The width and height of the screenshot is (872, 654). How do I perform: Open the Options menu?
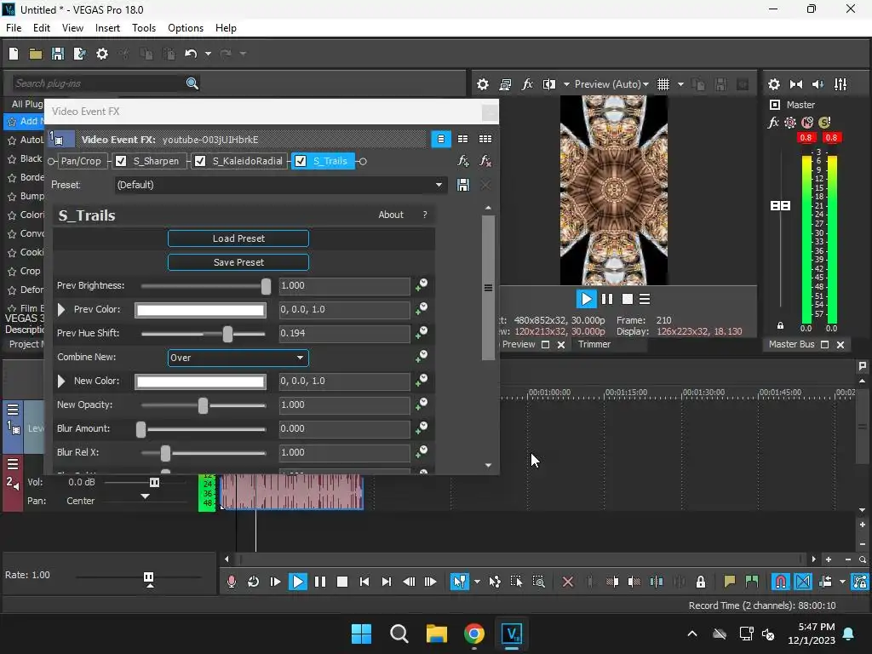click(185, 28)
